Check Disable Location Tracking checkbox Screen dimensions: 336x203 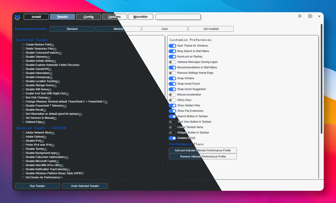[x=23, y=81]
